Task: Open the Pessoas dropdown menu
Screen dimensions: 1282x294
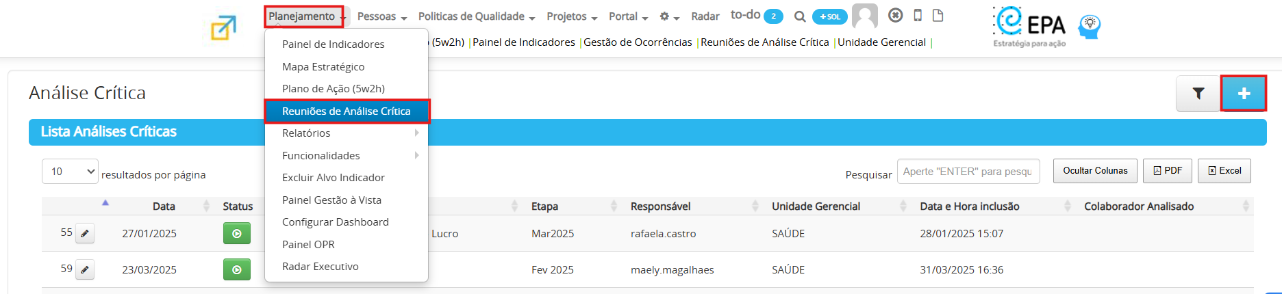Action: coord(382,16)
